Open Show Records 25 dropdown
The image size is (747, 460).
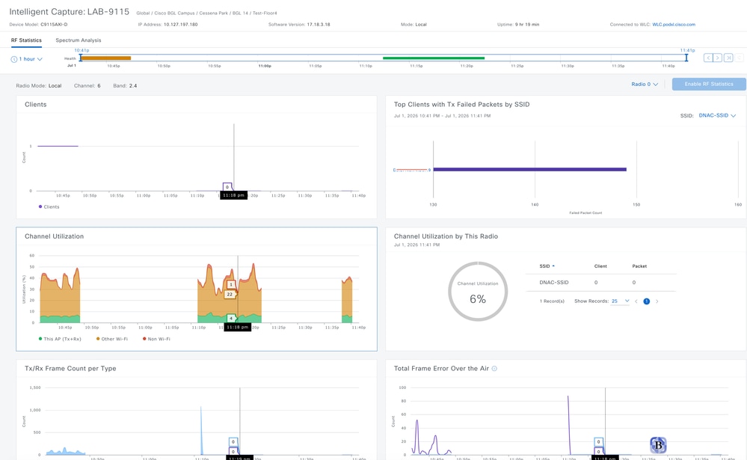(x=621, y=301)
